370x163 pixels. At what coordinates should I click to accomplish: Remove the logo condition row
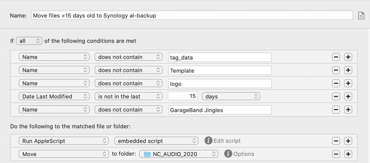pos(336,83)
